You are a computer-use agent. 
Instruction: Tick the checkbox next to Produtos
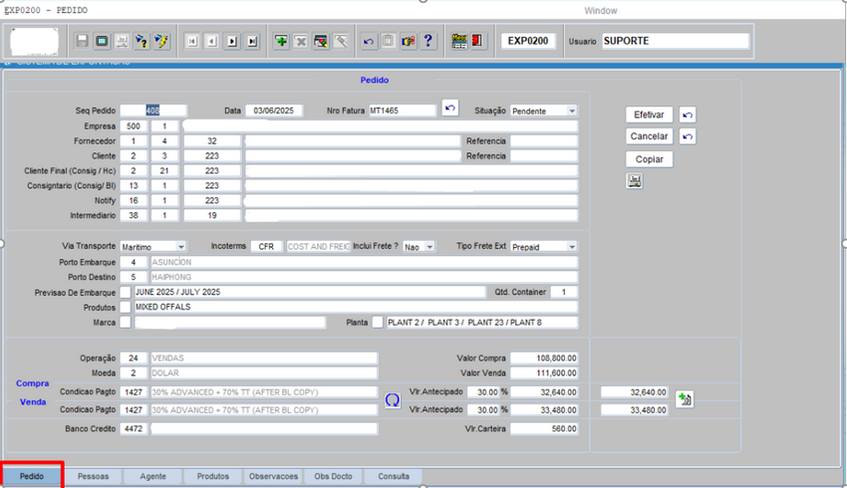click(x=126, y=308)
